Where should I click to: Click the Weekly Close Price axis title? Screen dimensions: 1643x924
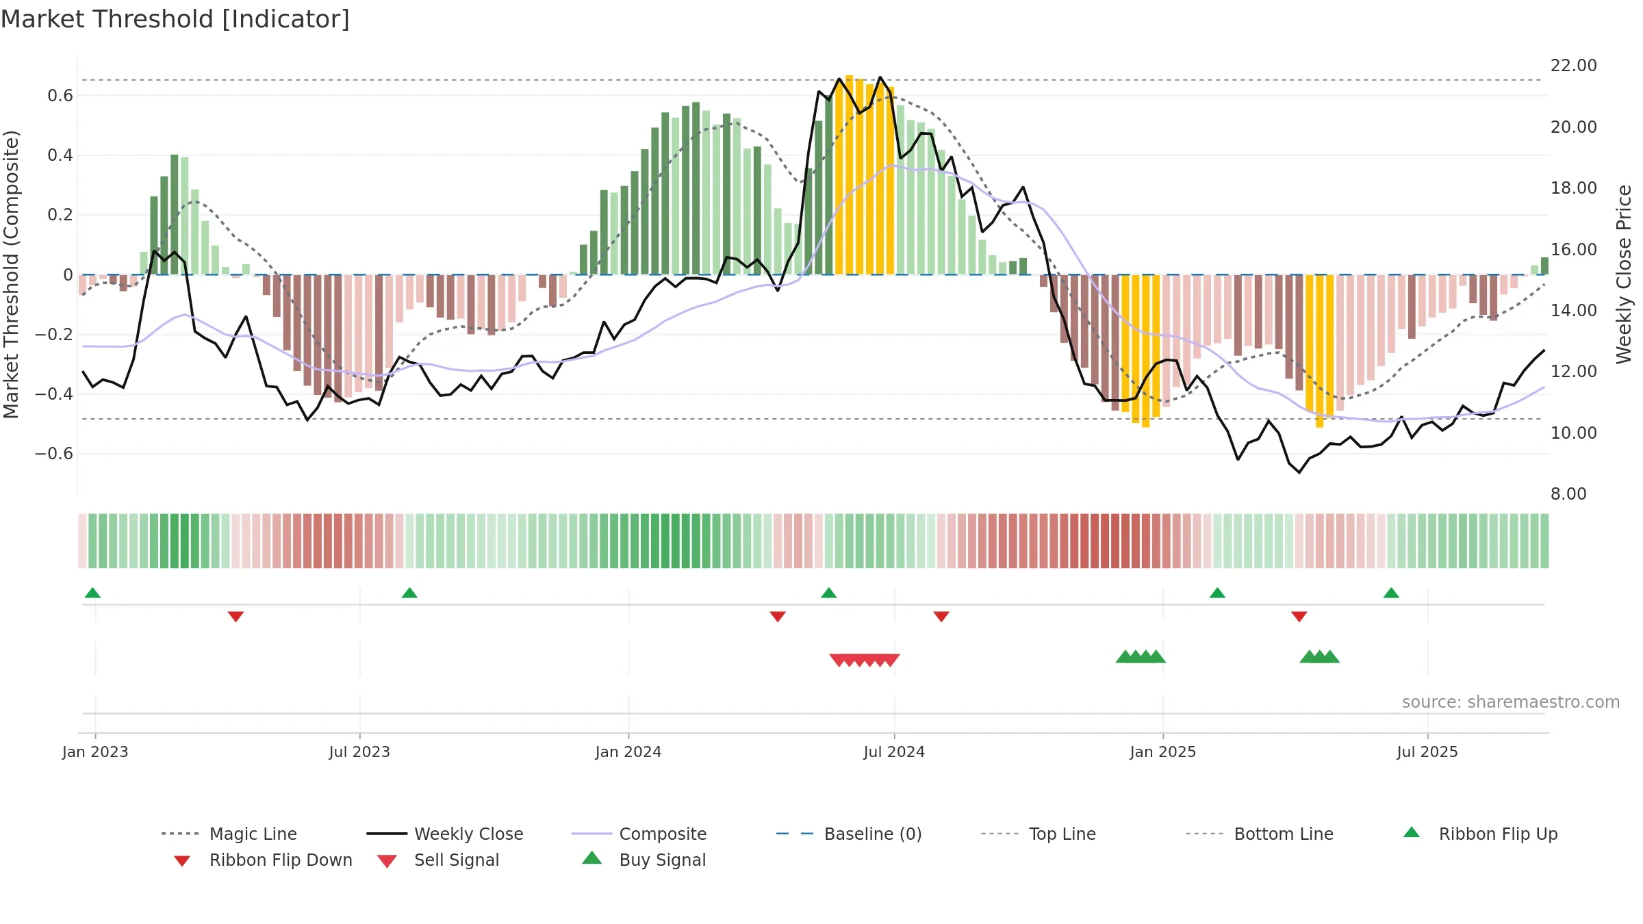(x=1624, y=274)
